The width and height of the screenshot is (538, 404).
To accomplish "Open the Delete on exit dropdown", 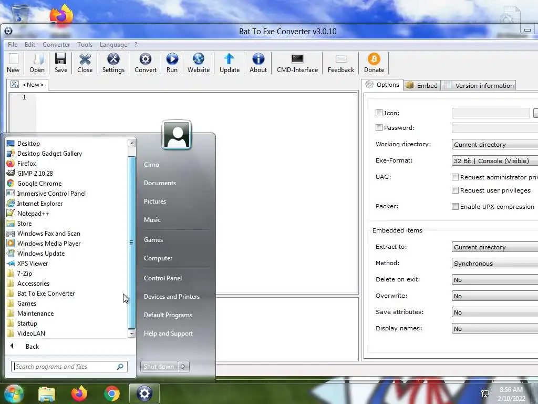I will (495, 280).
